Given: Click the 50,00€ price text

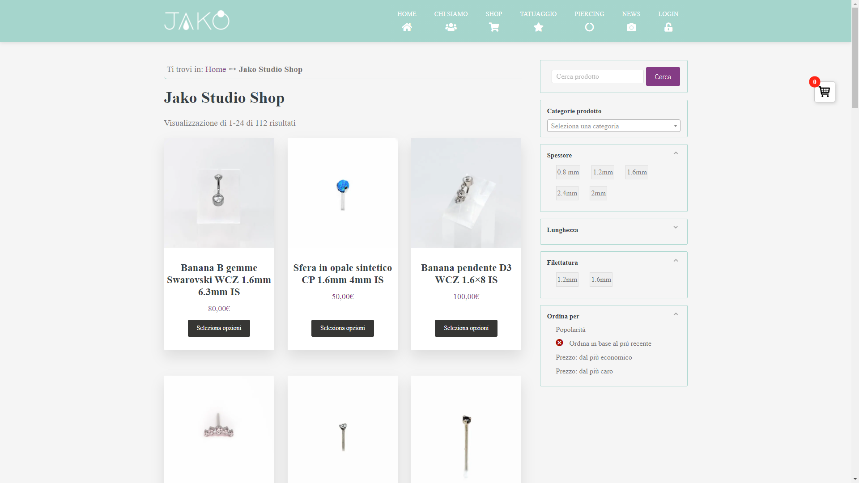Looking at the screenshot, I should point(342,297).
